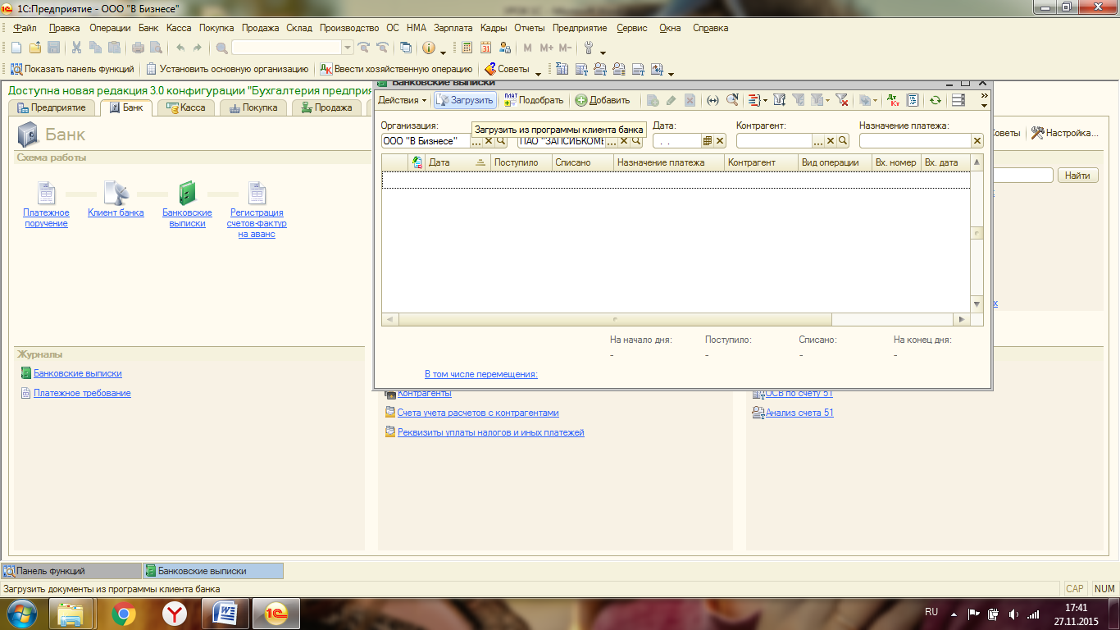1120x630 pixels.
Task: Click the help info icon in main toolbar
Action: click(428, 48)
